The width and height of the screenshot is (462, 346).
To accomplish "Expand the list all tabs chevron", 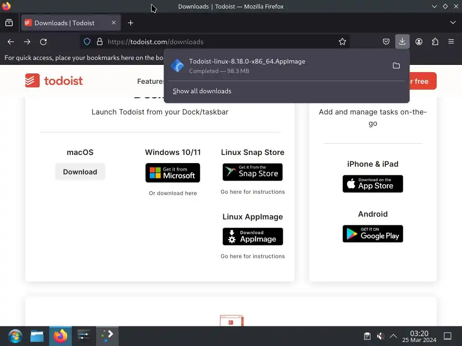I will 453,23.
